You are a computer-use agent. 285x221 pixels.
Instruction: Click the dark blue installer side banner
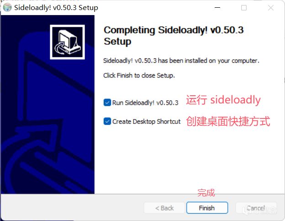click(47, 104)
